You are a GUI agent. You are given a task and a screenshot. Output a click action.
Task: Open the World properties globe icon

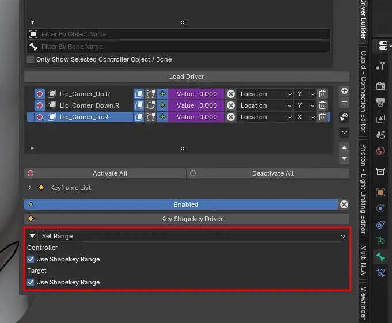tap(380, 151)
